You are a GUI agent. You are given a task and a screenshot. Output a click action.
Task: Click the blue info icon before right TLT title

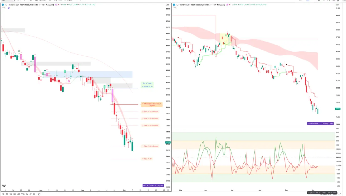(x=174, y=5)
